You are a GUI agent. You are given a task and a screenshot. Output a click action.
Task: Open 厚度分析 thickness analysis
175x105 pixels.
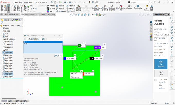click(71, 9)
